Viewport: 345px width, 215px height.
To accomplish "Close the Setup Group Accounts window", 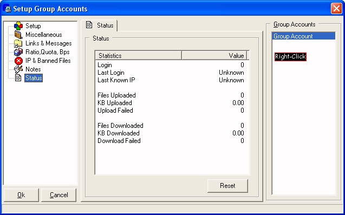I will 336,9.
